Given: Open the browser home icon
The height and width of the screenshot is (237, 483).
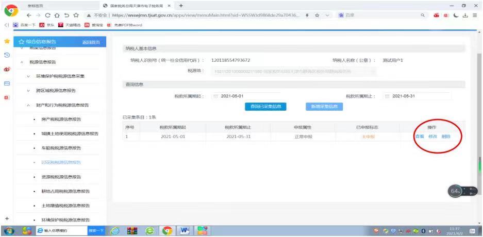Looking at the screenshot, I should click(x=57, y=15).
